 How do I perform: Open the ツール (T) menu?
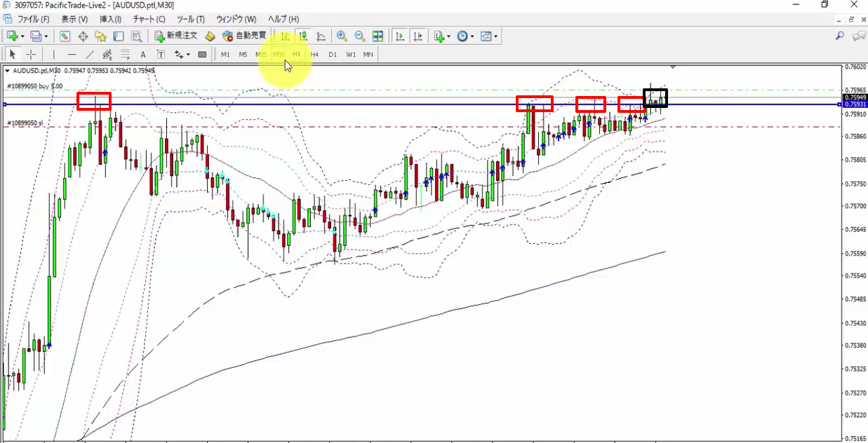191,19
